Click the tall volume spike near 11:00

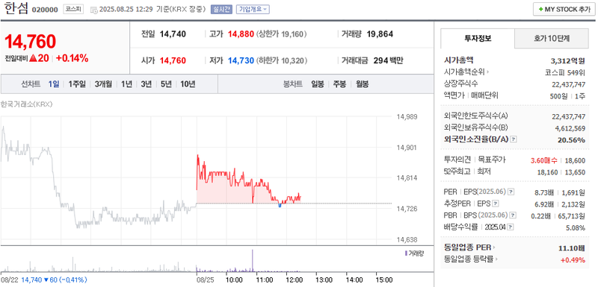(253, 260)
